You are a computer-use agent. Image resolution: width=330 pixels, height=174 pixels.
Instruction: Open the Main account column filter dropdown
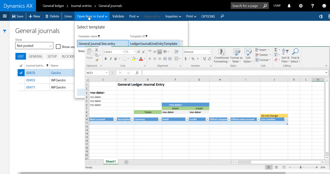[x=115, y=119]
